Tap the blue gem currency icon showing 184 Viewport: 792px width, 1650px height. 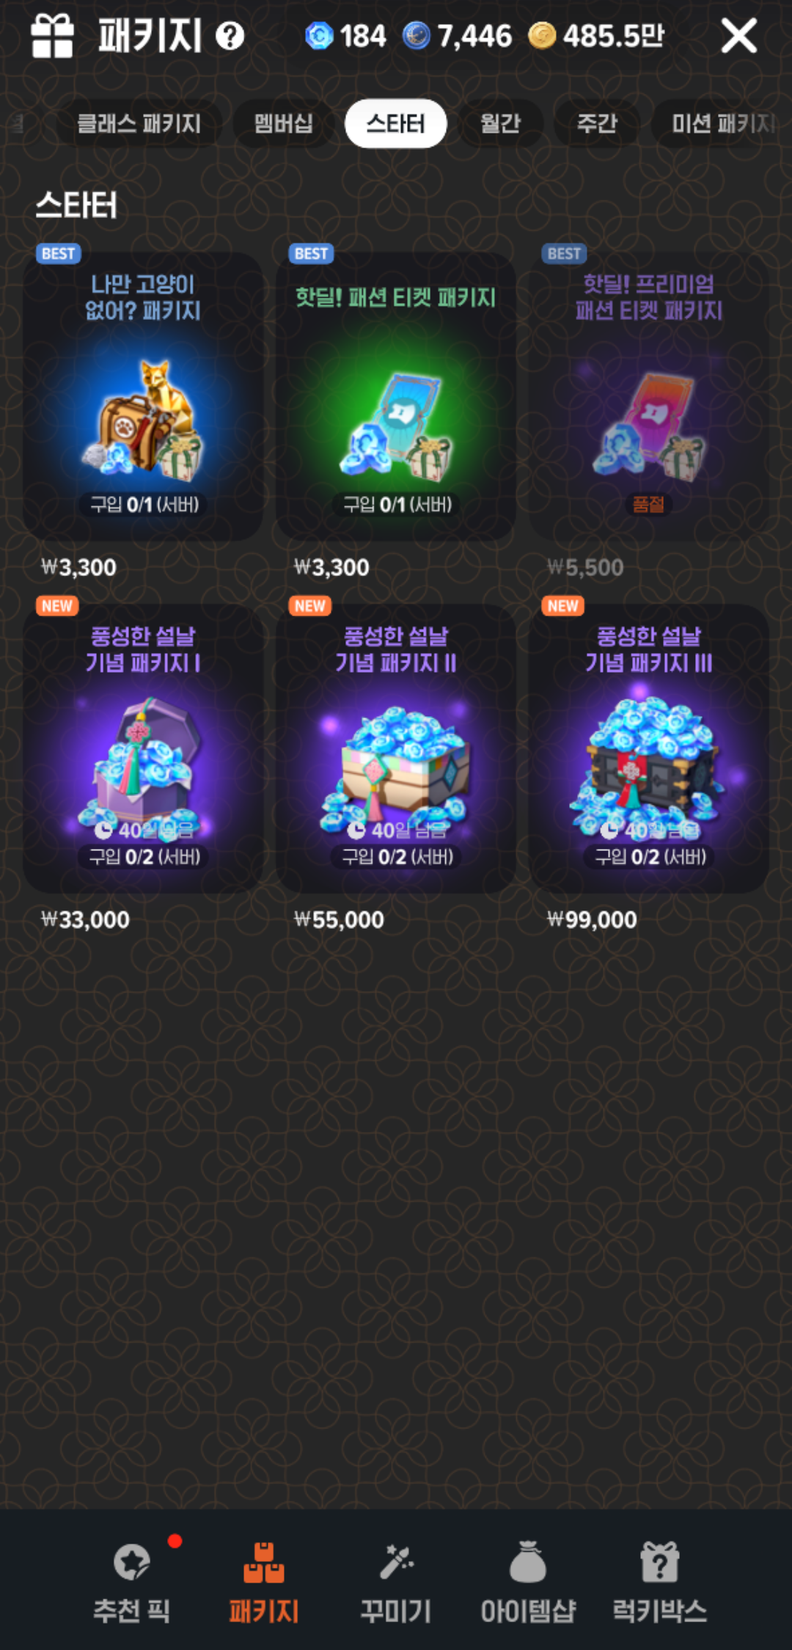tap(319, 35)
